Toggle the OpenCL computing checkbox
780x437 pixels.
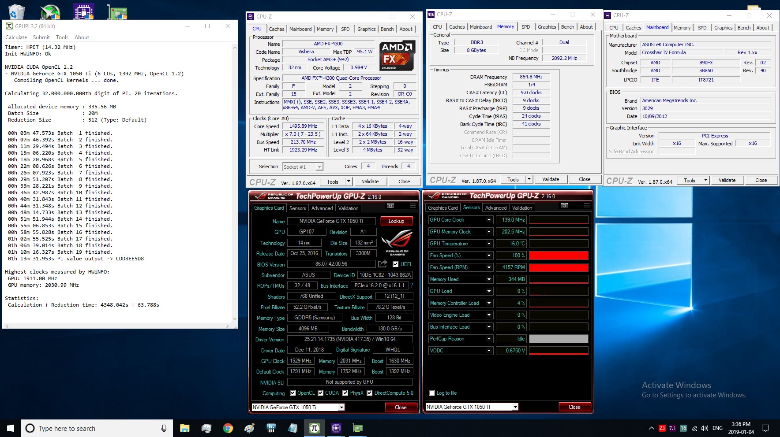pyautogui.click(x=292, y=393)
